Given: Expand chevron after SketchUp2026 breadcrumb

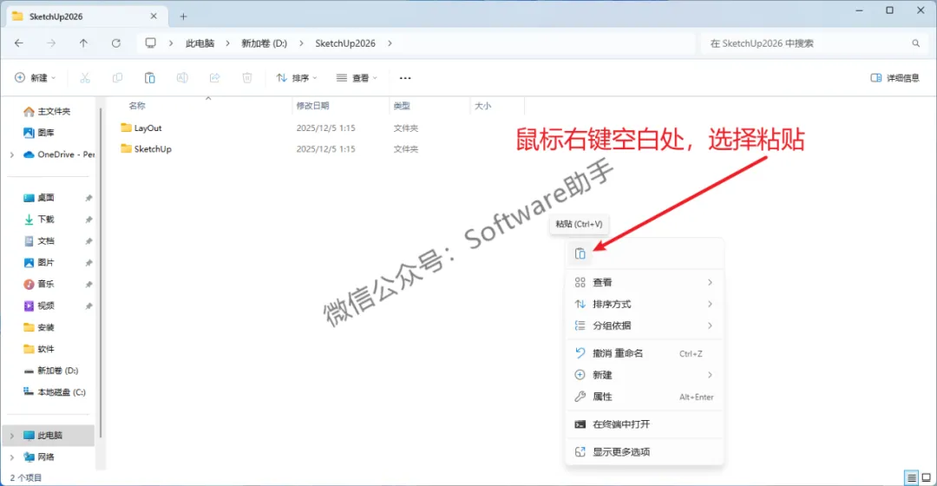Looking at the screenshot, I should (390, 43).
